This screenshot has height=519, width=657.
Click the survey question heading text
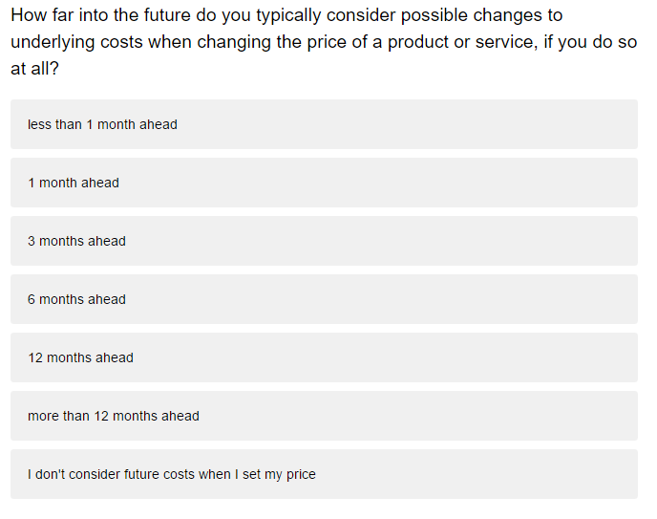[324, 41]
